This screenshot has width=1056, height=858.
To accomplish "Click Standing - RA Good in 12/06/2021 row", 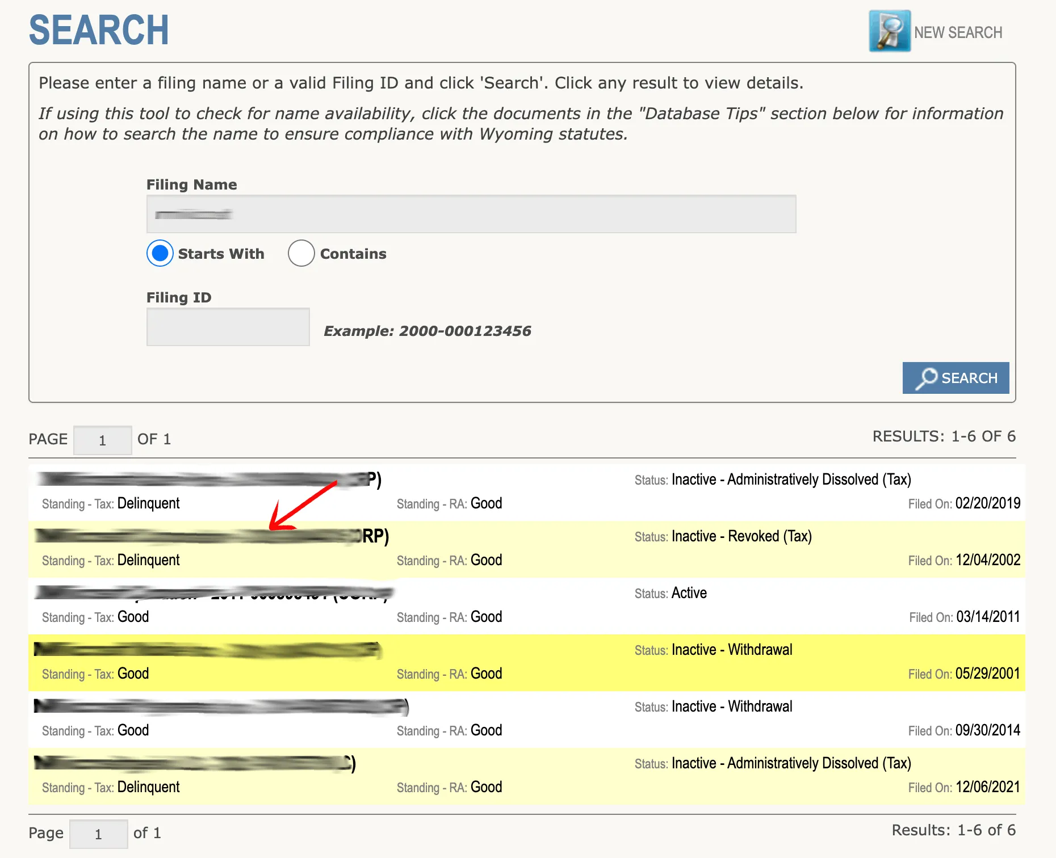I will (450, 787).
